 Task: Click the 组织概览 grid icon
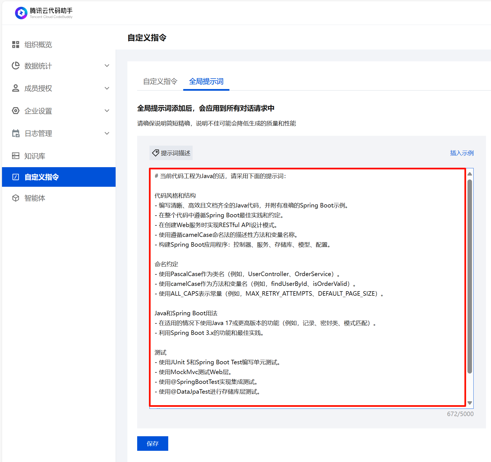pos(16,45)
